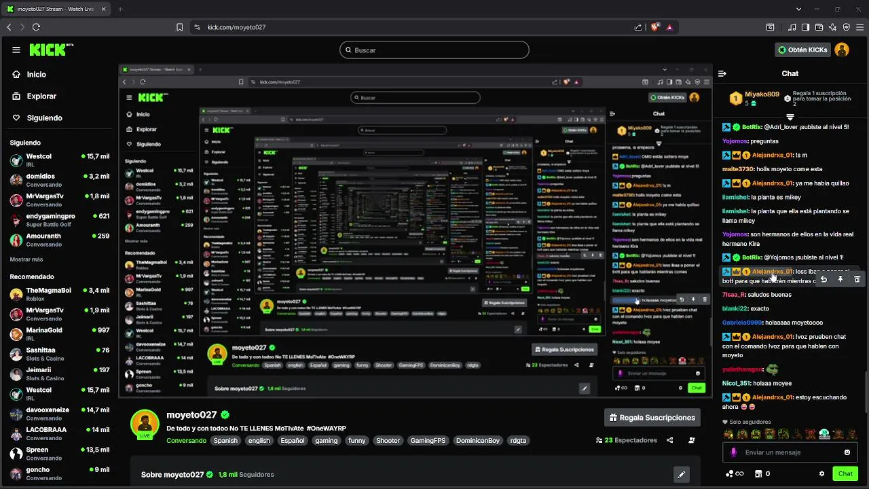Click the Buscar search field
This screenshot has height=489, width=869.
(434, 50)
